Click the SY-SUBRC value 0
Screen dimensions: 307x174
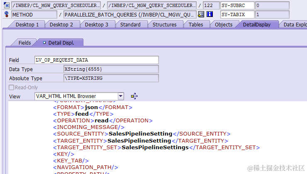tap(272, 5)
